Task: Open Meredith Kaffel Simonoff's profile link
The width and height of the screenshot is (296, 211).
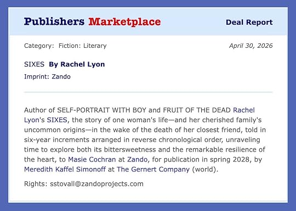Action: [65, 169]
